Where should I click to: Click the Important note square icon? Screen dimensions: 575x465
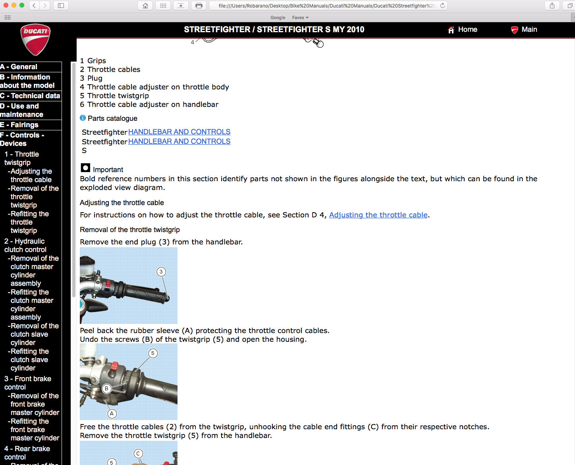85,168
